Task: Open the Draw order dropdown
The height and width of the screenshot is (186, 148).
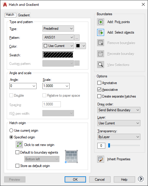Action: pyautogui.click(x=119, y=110)
